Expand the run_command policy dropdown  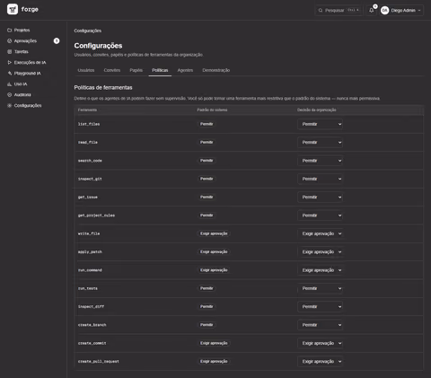[320, 270]
